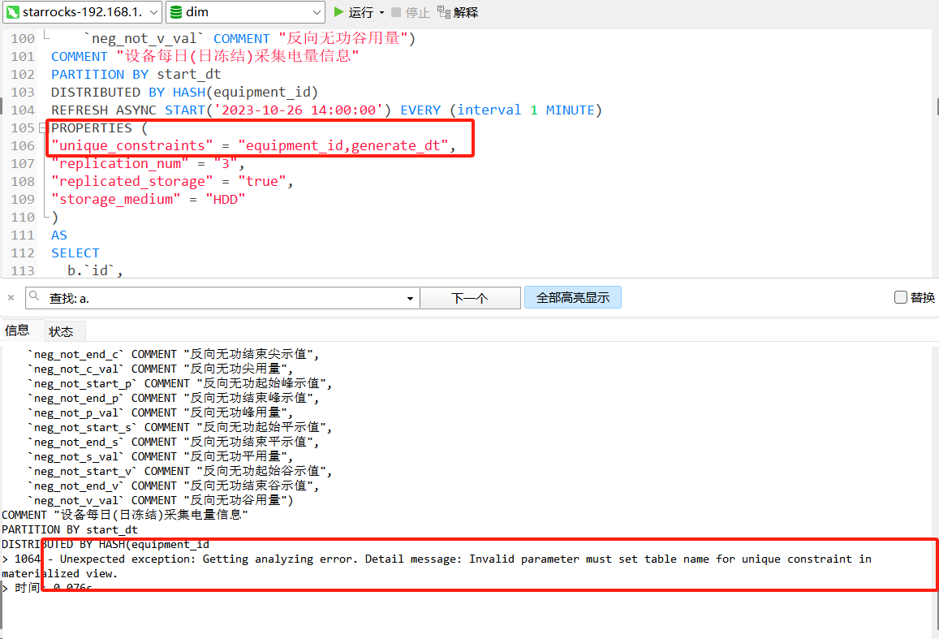Click the magnifier icon in the find box
This screenshot has width=939, height=639.
(x=34, y=297)
